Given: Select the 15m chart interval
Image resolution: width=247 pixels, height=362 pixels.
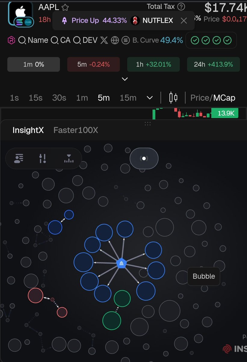Looking at the screenshot, I should coord(128,98).
